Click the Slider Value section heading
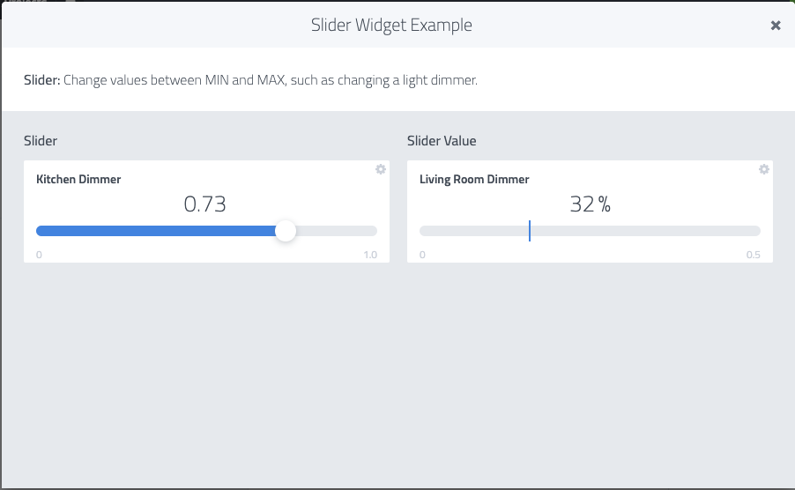This screenshot has height=490, width=795. 442,141
